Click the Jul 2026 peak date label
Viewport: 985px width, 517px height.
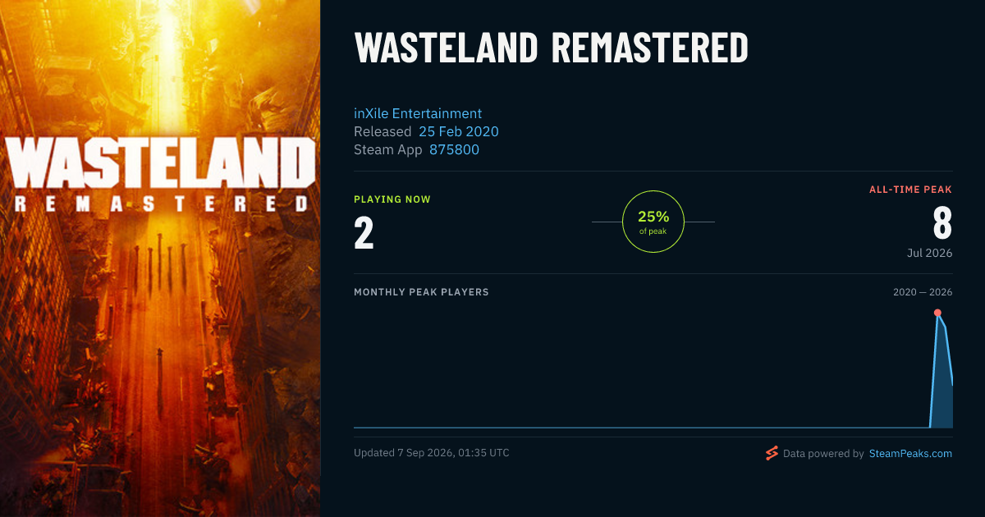pyautogui.click(x=929, y=253)
